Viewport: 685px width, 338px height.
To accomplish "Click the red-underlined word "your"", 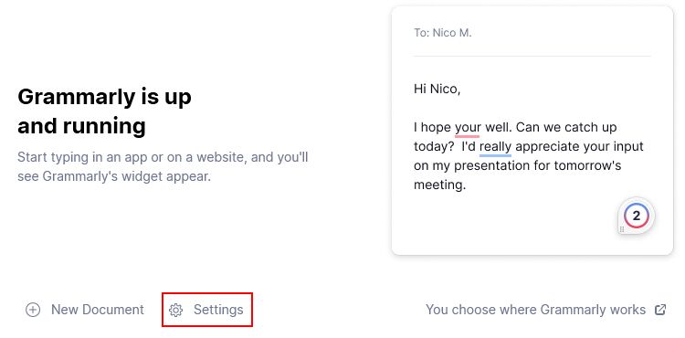I will coord(468,128).
